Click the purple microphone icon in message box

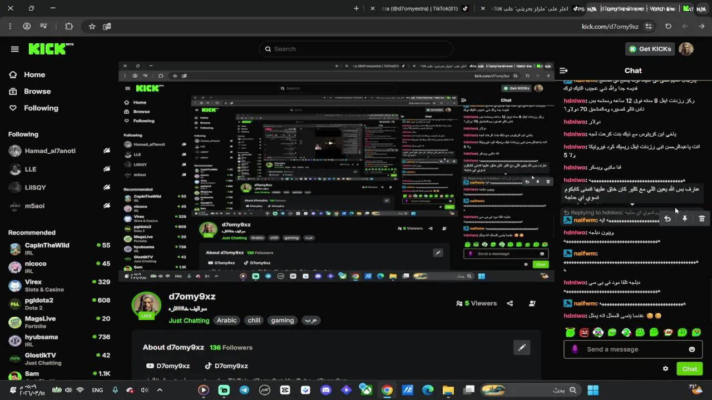(x=575, y=349)
